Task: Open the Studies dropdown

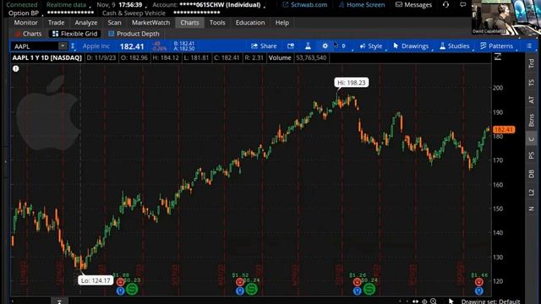Action: point(455,46)
